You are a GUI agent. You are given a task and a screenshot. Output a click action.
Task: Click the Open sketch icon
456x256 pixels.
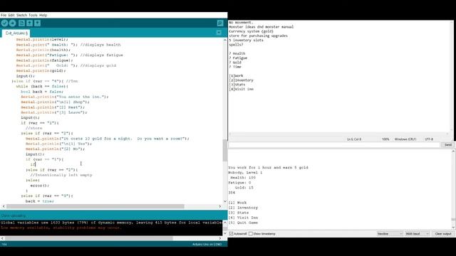[29, 23]
